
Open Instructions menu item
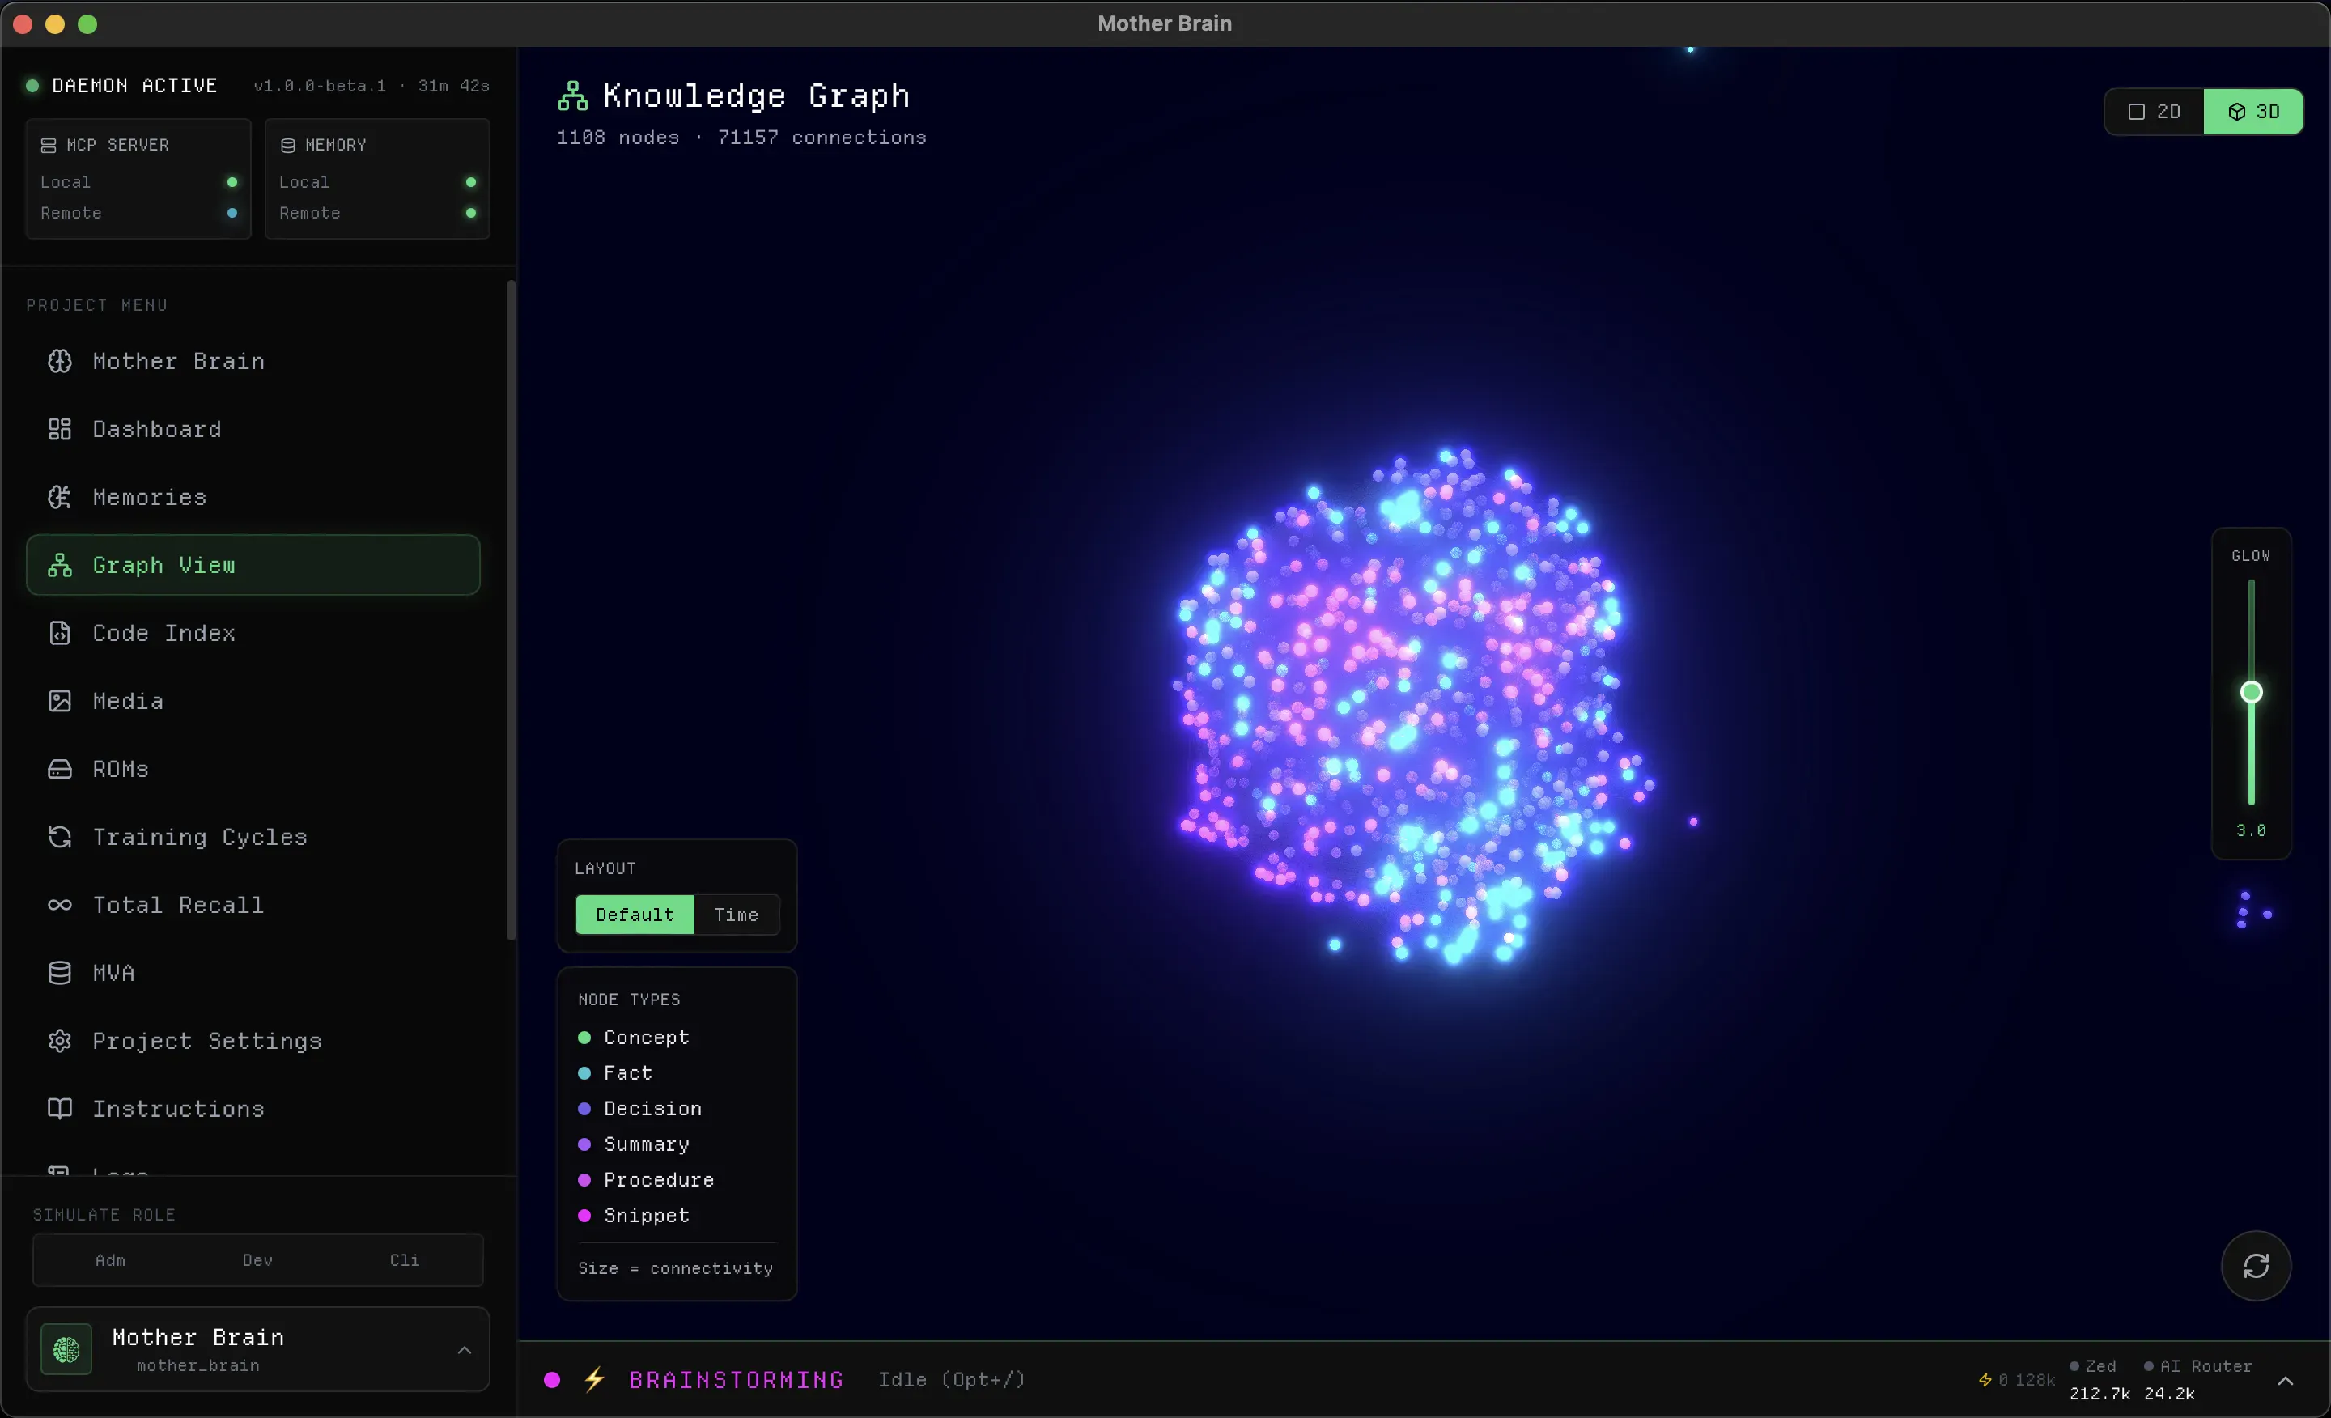tap(253, 1109)
